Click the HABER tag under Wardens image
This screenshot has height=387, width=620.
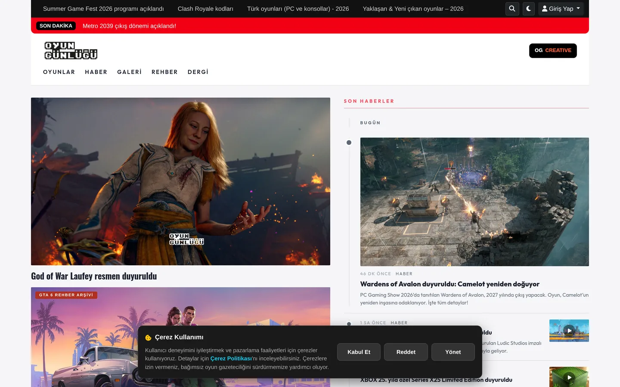click(404, 274)
